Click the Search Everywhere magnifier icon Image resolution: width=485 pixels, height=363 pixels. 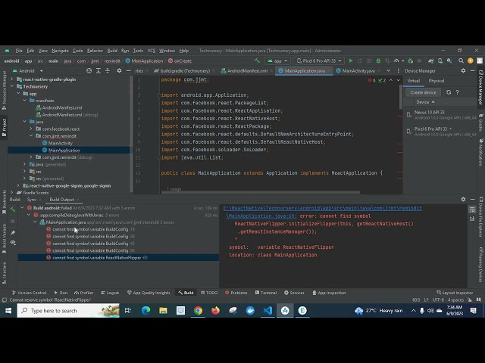(461, 60)
